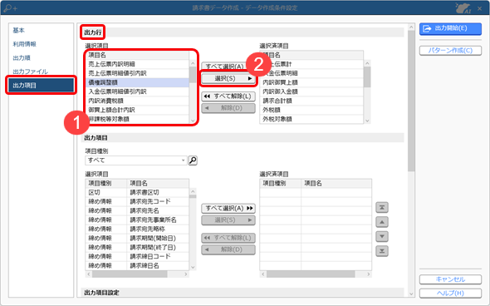This screenshot has height=306, width=490.
Task: Click 項目種別 column header in right 出力項目 list
Action: click(x=281, y=183)
